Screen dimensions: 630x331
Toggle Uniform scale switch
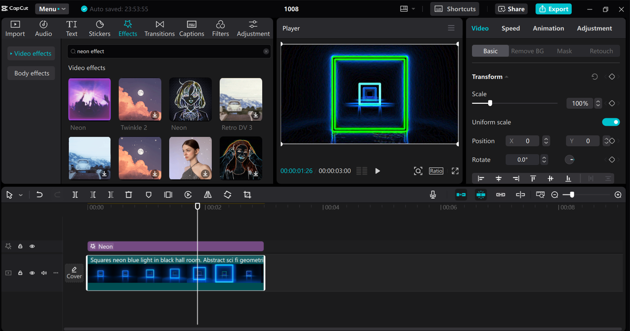611,122
